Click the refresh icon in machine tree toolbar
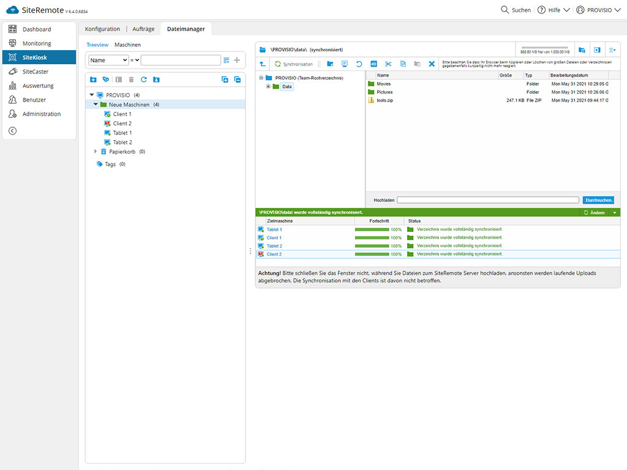This screenshot has height=470, width=627. 144,80
